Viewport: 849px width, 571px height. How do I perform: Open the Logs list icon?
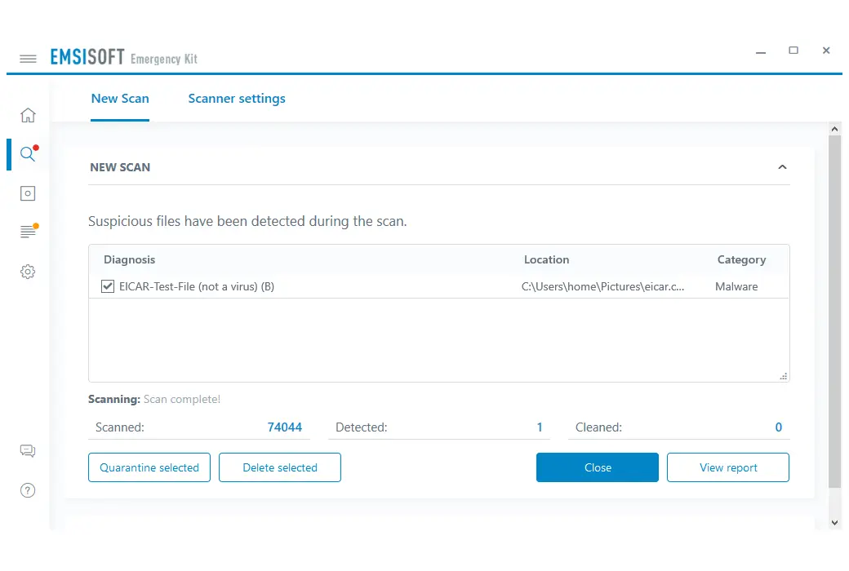[28, 232]
